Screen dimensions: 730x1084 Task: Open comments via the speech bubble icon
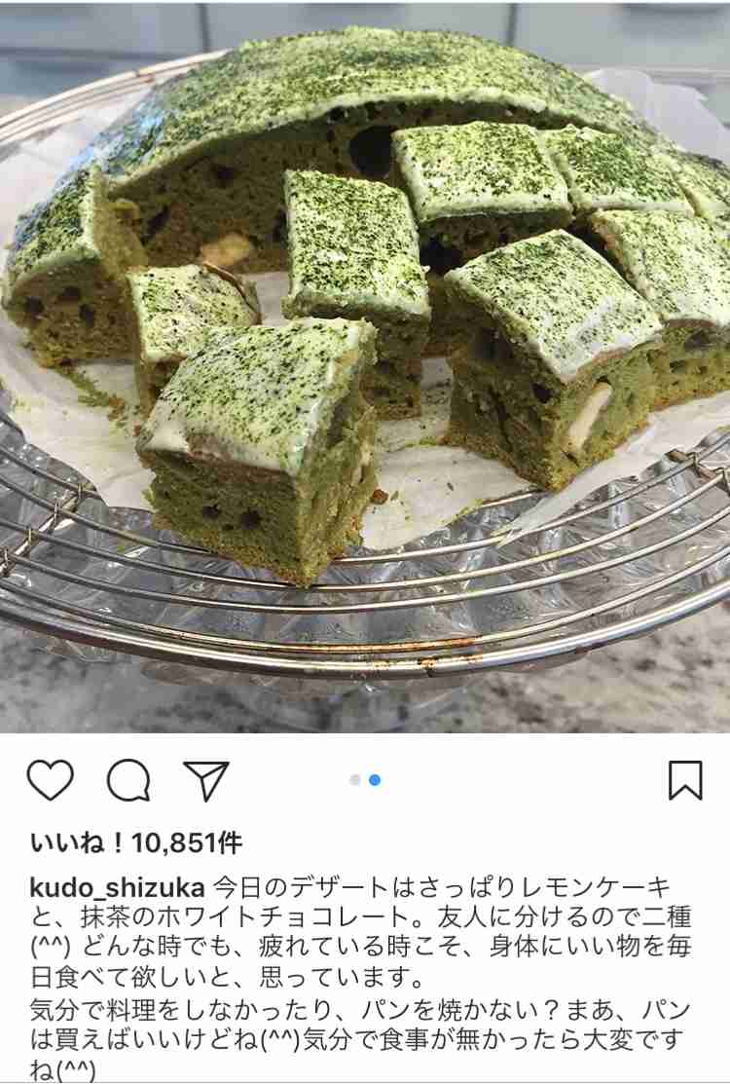tap(128, 780)
